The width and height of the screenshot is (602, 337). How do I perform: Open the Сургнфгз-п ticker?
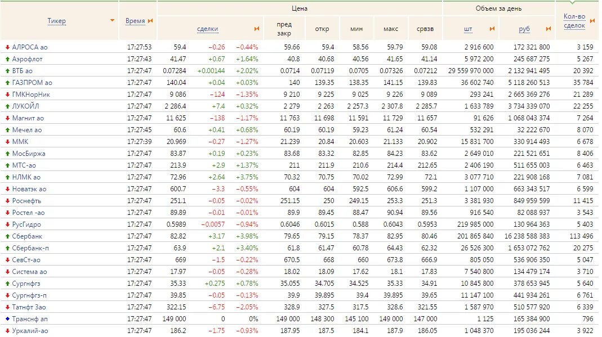29,295
